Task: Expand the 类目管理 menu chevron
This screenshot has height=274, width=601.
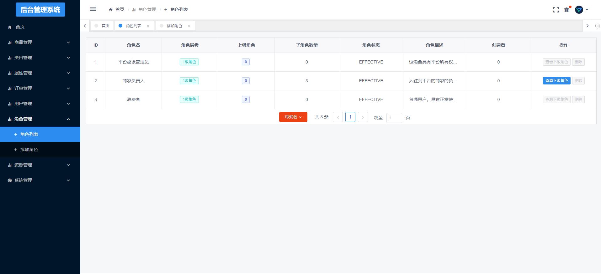Action: click(x=68, y=58)
